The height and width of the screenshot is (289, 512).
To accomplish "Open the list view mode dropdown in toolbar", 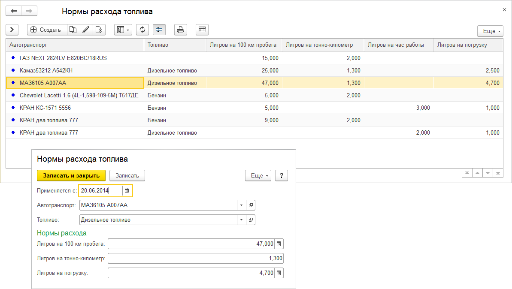I will tap(123, 30).
